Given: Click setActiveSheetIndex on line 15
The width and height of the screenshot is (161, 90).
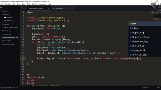Looking at the screenshot, I should 62,50.
